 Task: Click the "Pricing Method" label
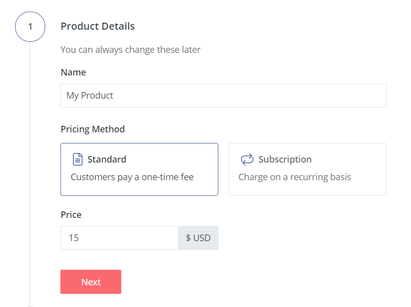pos(93,129)
